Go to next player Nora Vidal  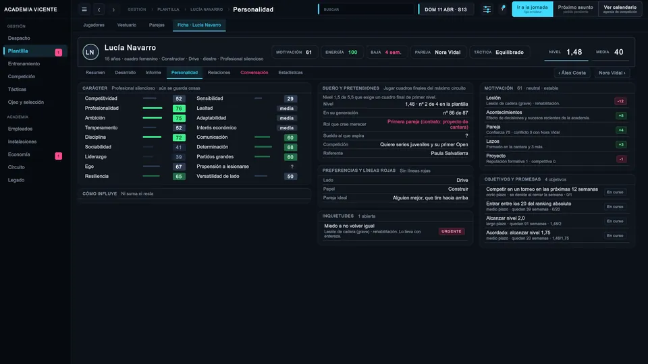612,73
